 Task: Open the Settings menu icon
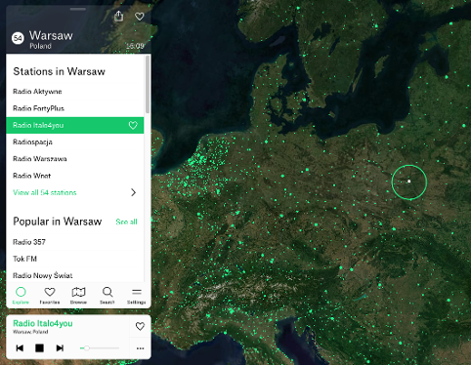tap(137, 296)
